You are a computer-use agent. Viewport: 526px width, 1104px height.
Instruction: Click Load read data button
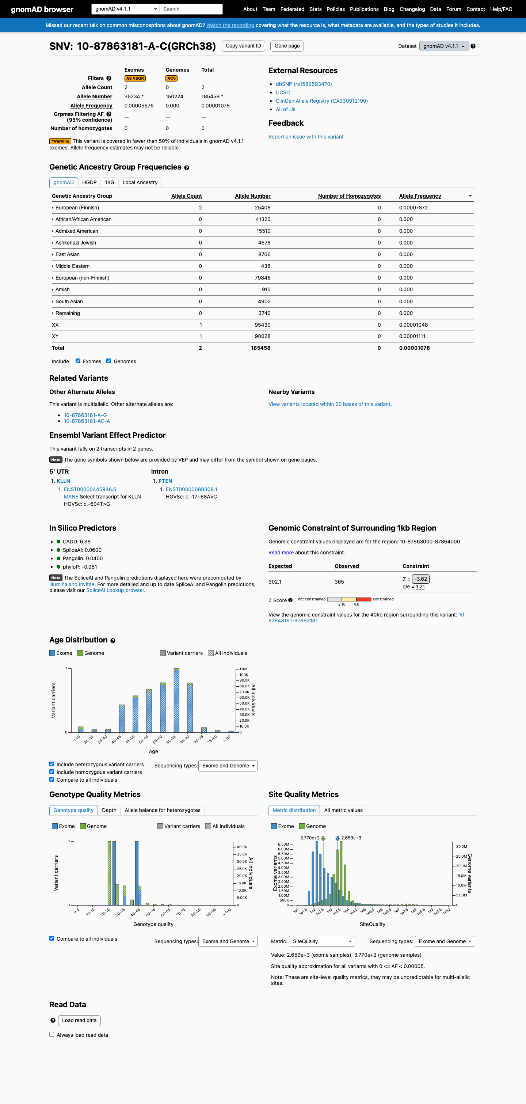(x=79, y=1020)
